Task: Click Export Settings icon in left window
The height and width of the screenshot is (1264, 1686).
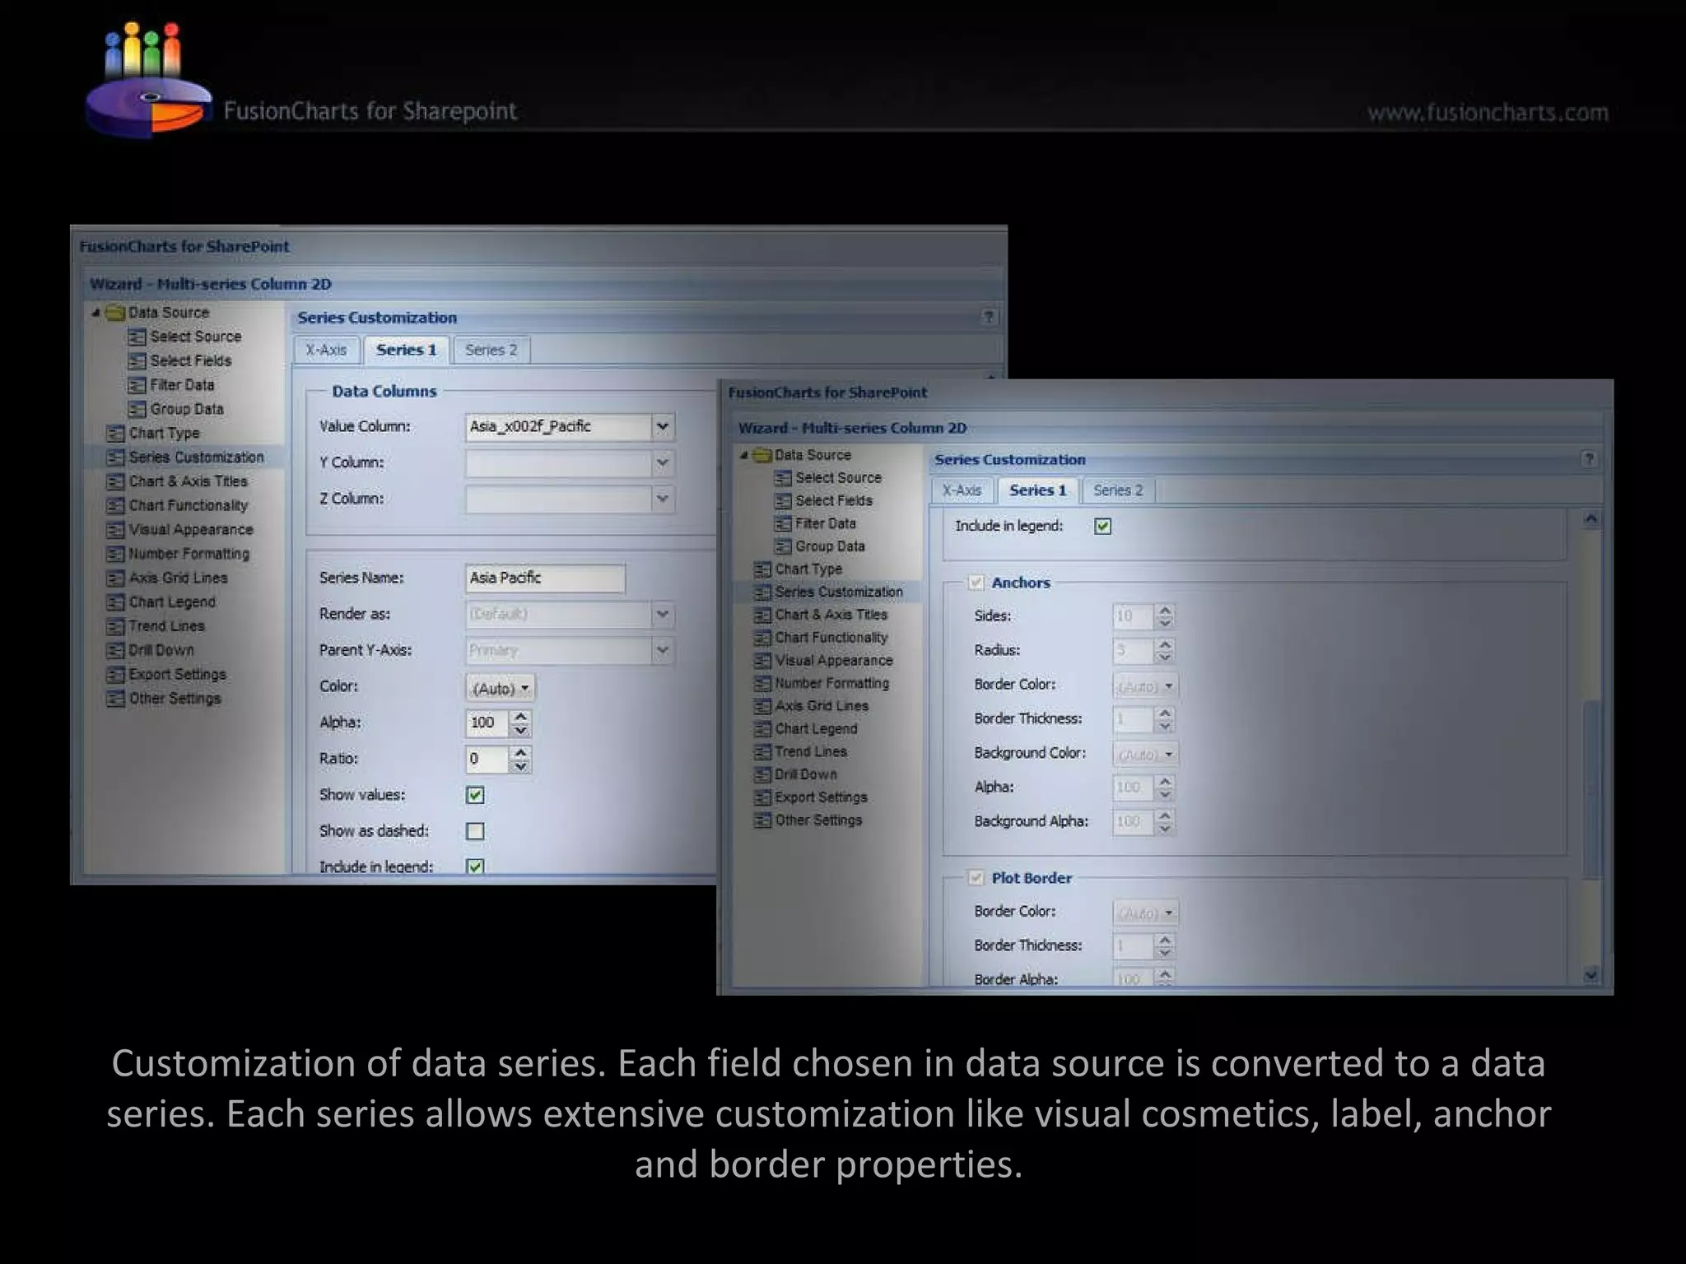Action: [115, 675]
